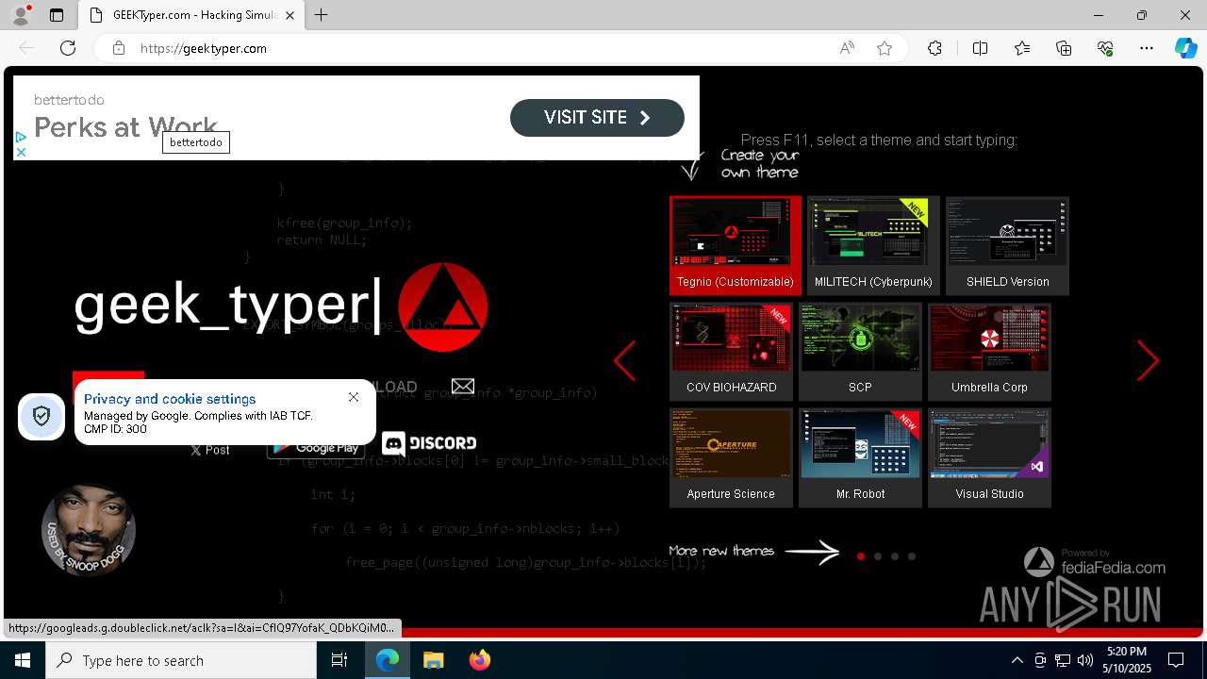The image size is (1207, 679).
Task: Select second themes page dot
Action: click(x=878, y=556)
